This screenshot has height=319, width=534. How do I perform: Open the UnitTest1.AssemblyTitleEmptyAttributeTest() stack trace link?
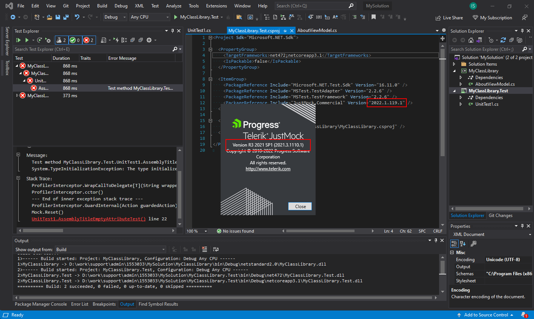tap(89, 219)
